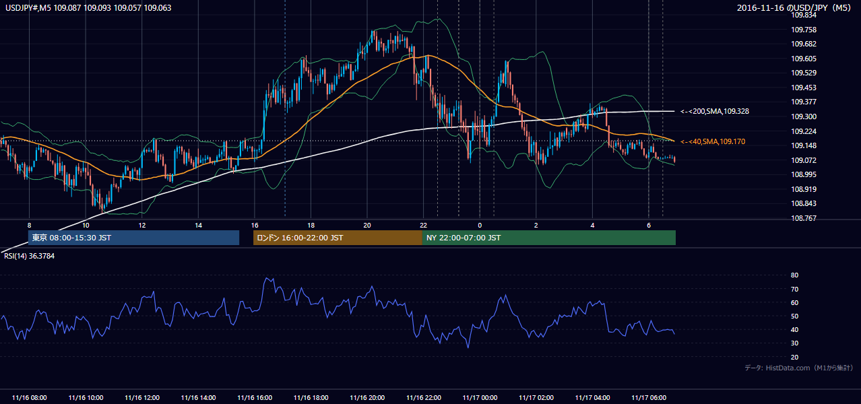Click the ロンドン 16:00-22:00 JST session bar

338,238
